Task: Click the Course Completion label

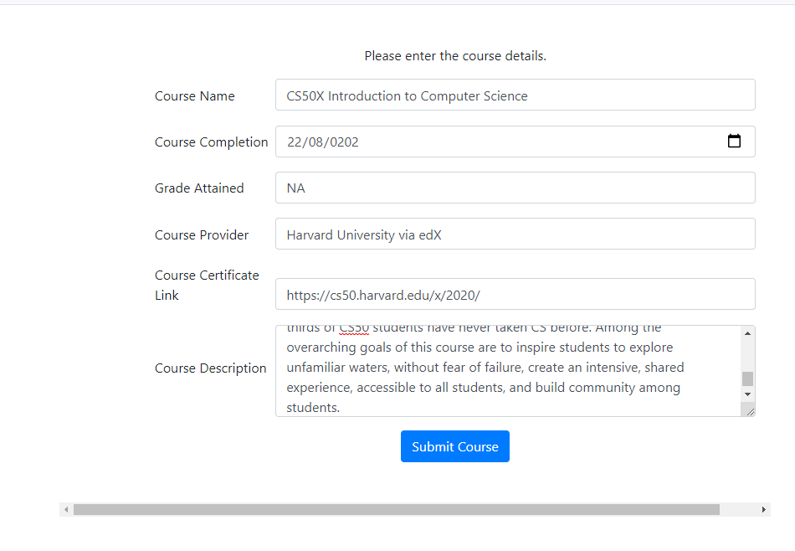Action: click(212, 142)
